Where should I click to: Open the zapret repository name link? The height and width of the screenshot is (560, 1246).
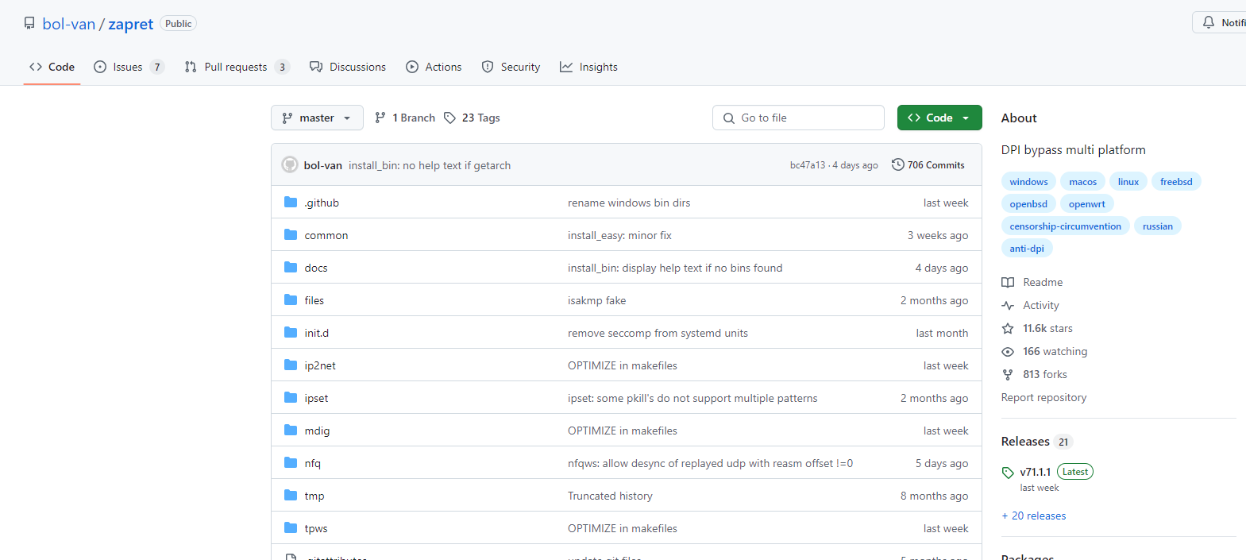pos(130,24)
